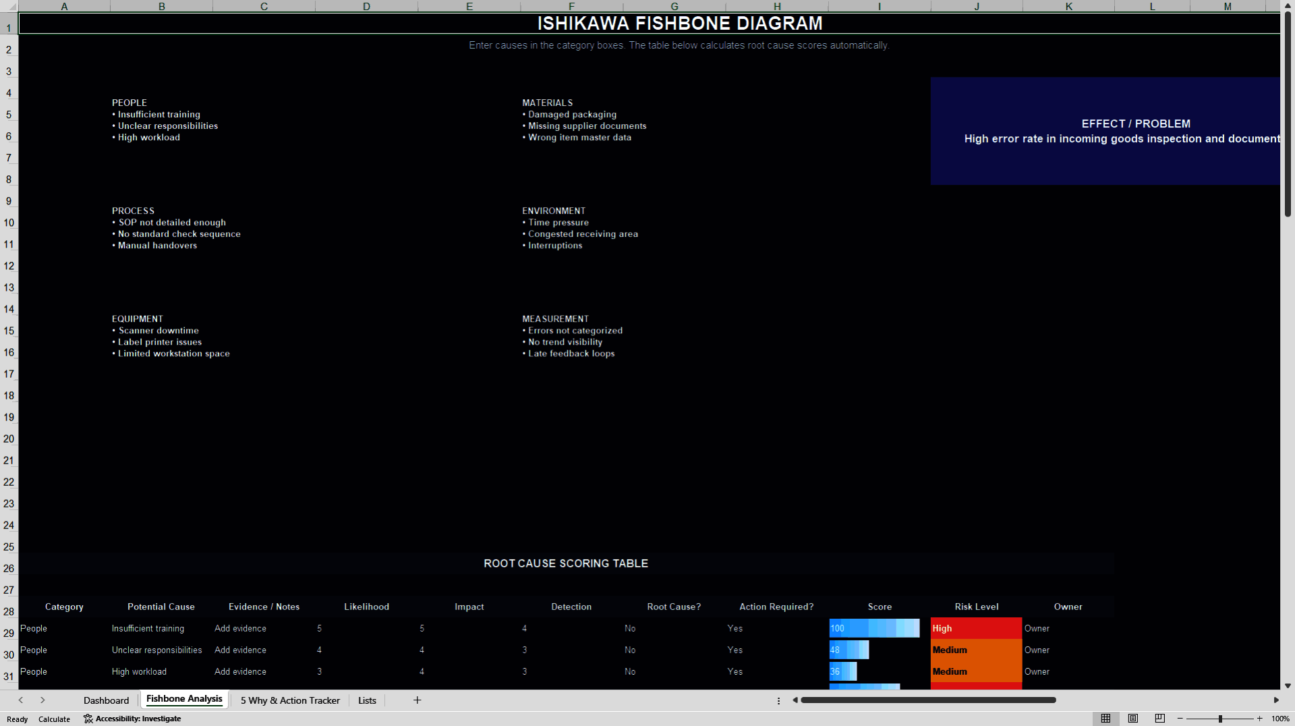Click the sheet tab bar options dots
Viewport: 1295px width, 726px height.
[778, 701]
